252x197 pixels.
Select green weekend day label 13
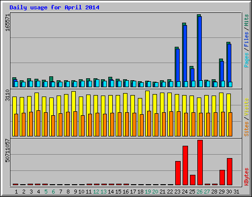[103, 192]
